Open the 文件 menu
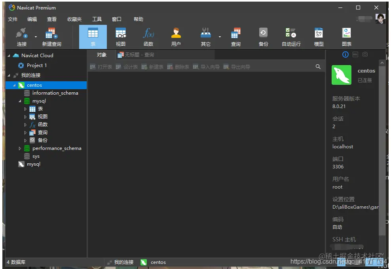391x269 pixels. pos(13,19)
